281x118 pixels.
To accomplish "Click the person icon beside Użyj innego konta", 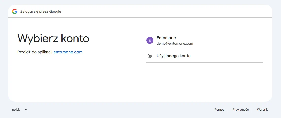I will (x=150, y=56).
